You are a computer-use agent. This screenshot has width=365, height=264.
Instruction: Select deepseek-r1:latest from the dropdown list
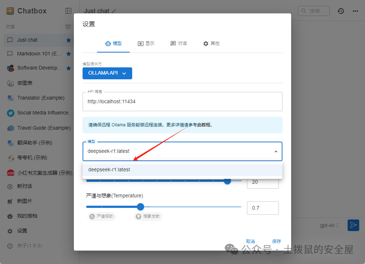[x=182, y=170]
